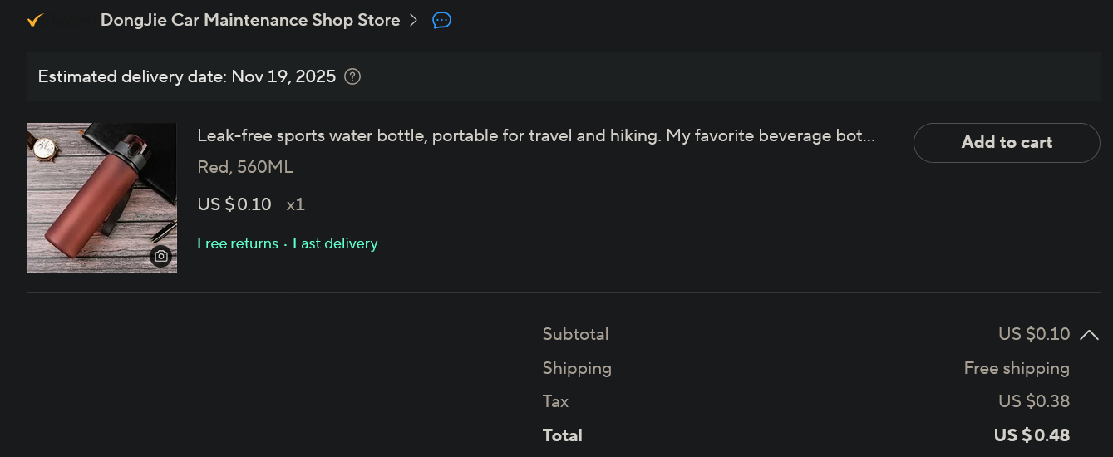The width and height of the screenshot is (1113, 457).
Task: Click the Fast delivery label
Action: [335, 243]
